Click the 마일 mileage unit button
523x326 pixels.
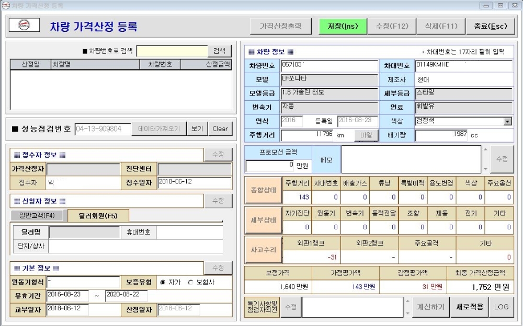(367, 135)
